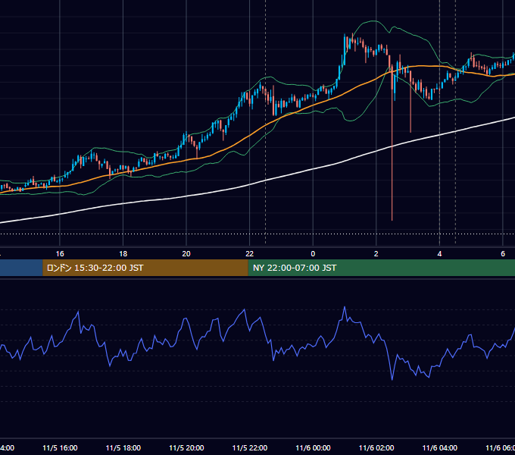The height and width of the screenshot is (455, 515).
Task: Click the long red wick candle after 2:00
Action: 392,141
